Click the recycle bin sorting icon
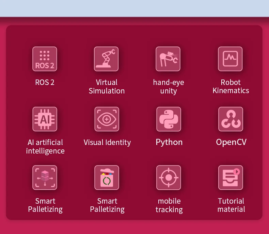 pos(107,178)
